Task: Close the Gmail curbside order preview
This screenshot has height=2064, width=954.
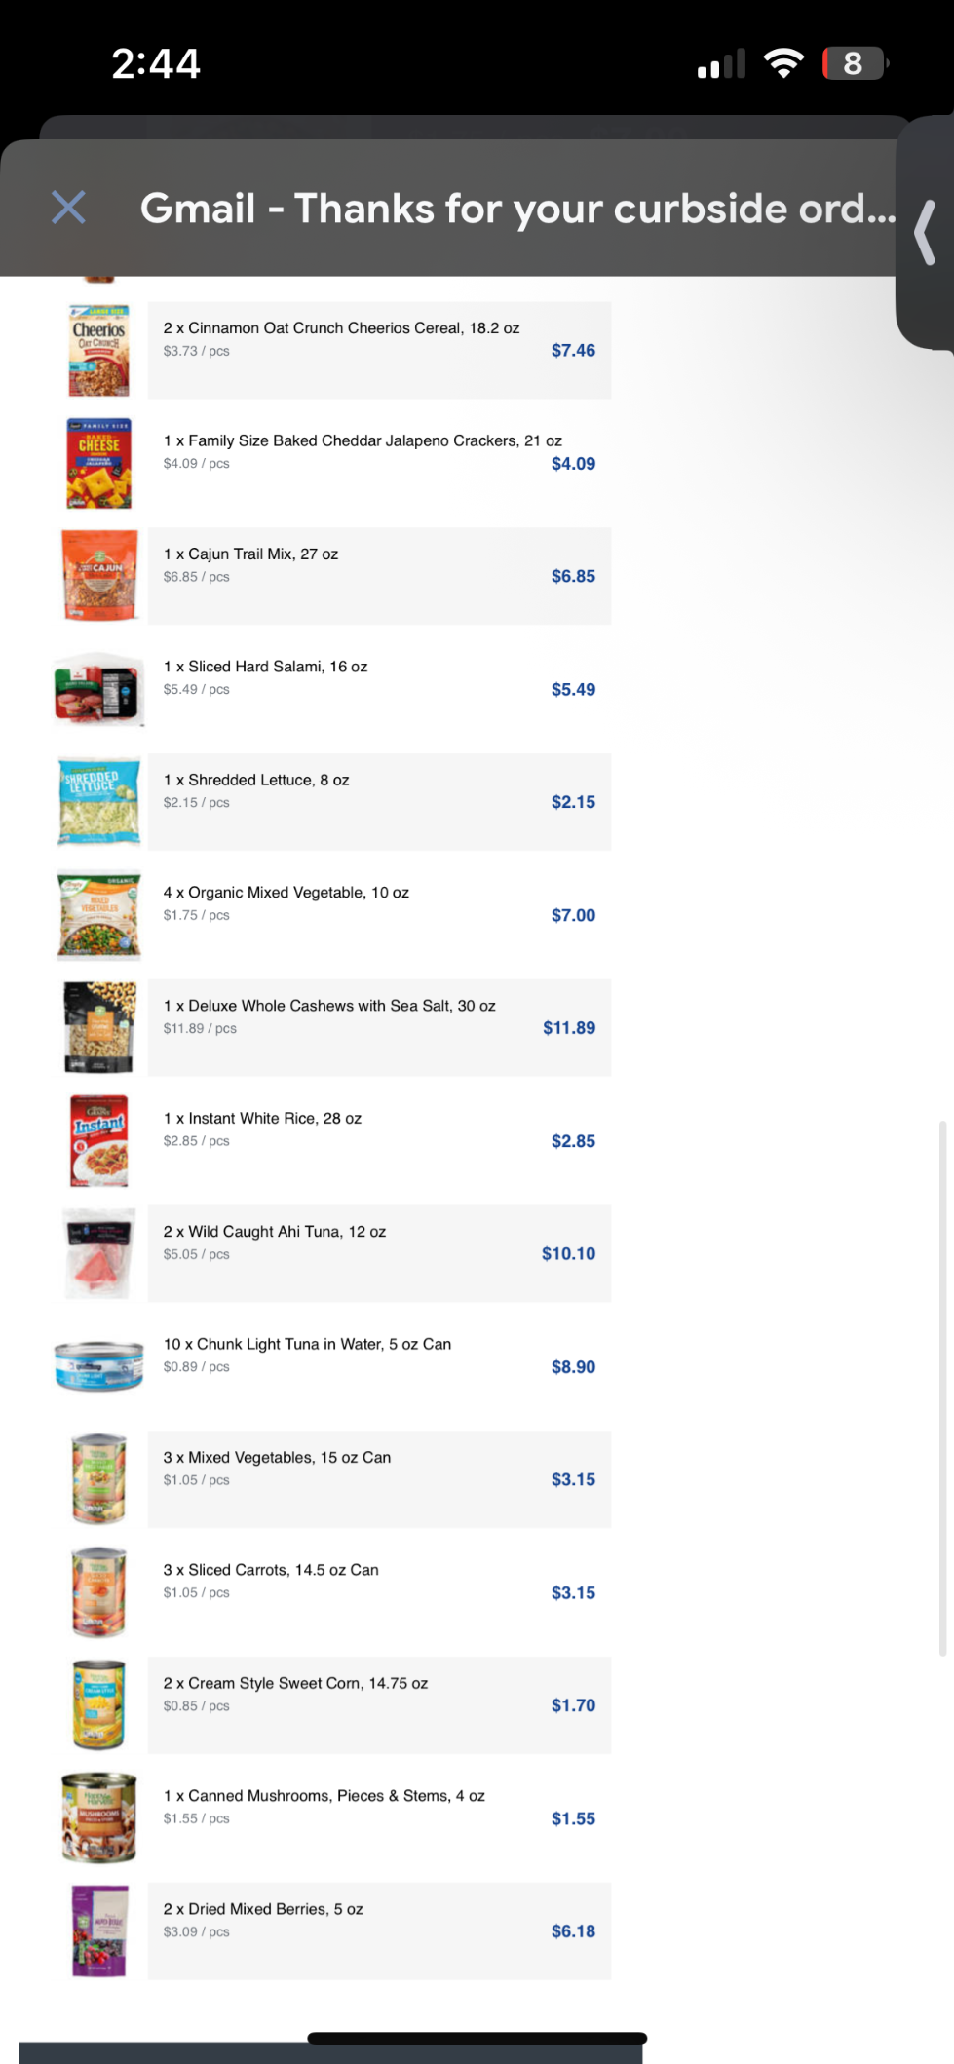Action: click(68, 208)
